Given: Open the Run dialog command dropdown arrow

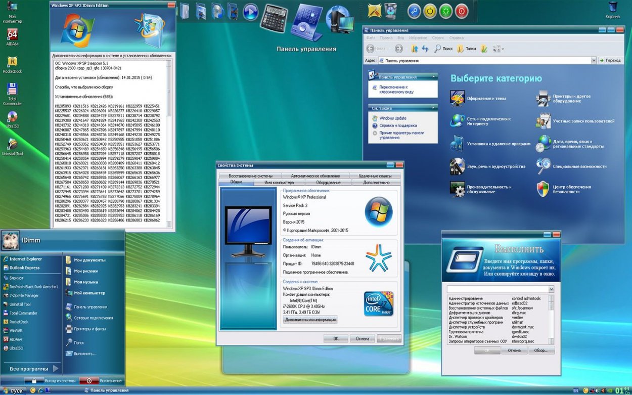Looking at the screenshot, I should (551, 289).
